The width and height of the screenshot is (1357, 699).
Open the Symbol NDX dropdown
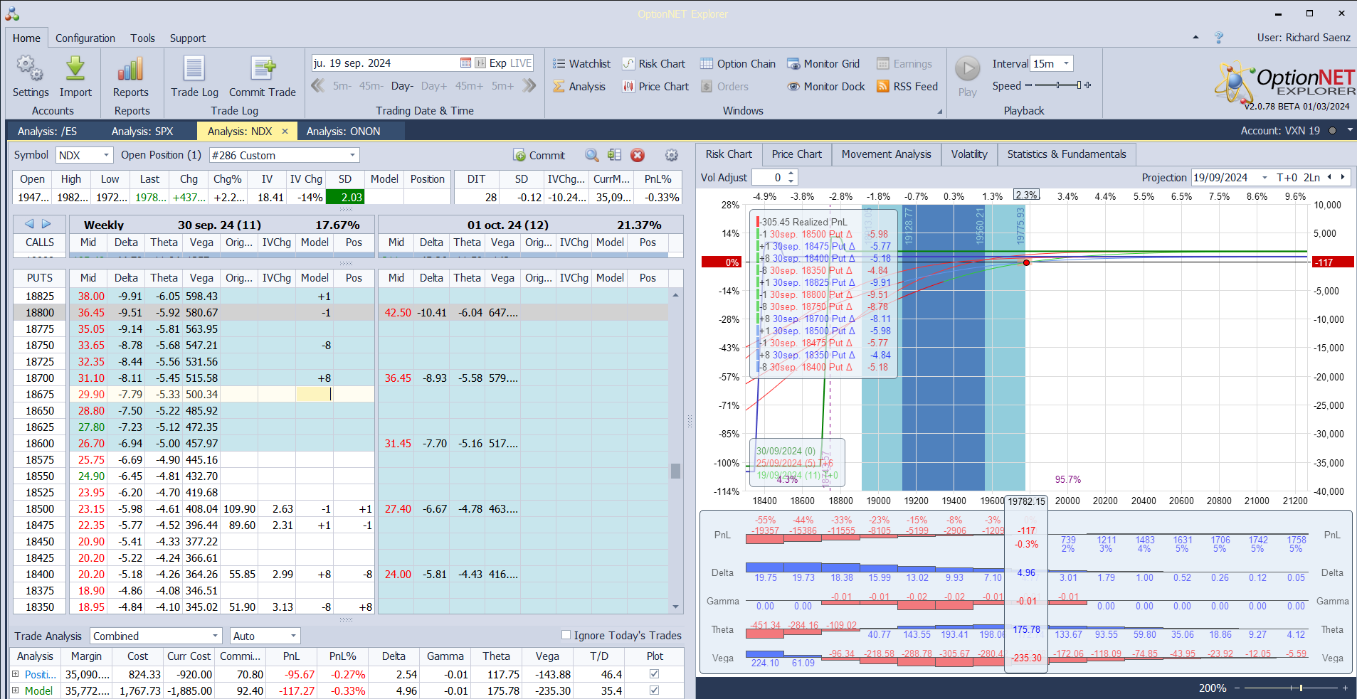(x=106, y=155)
